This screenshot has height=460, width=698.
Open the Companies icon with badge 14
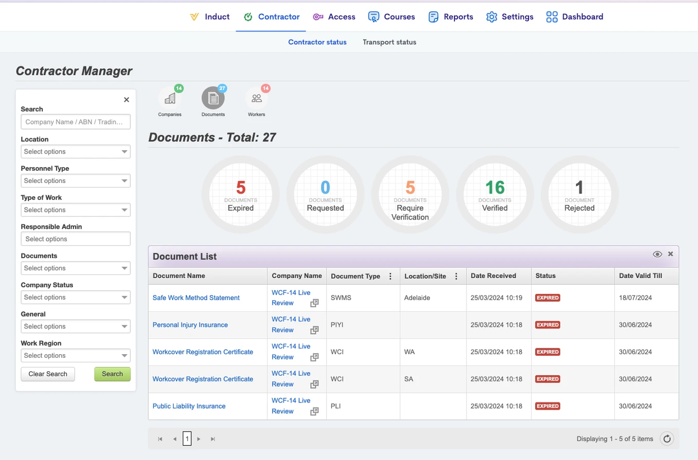(170, 98)
